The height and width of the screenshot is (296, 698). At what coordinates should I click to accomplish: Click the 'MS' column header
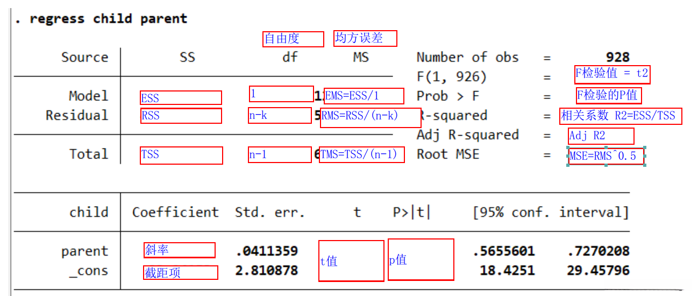point(361,58)
